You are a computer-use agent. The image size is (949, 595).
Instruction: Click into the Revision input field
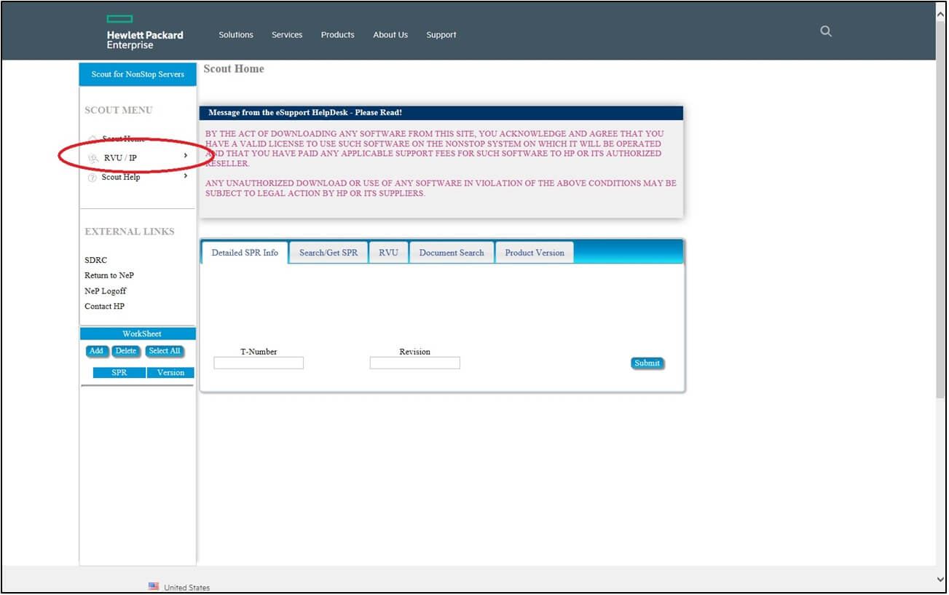click(x=414, y=363)
